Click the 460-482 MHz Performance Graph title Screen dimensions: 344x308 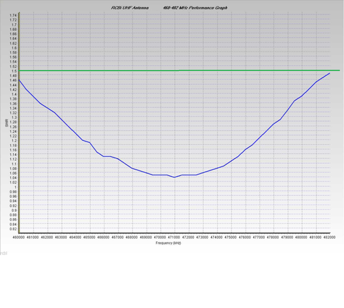click(195, 8)
